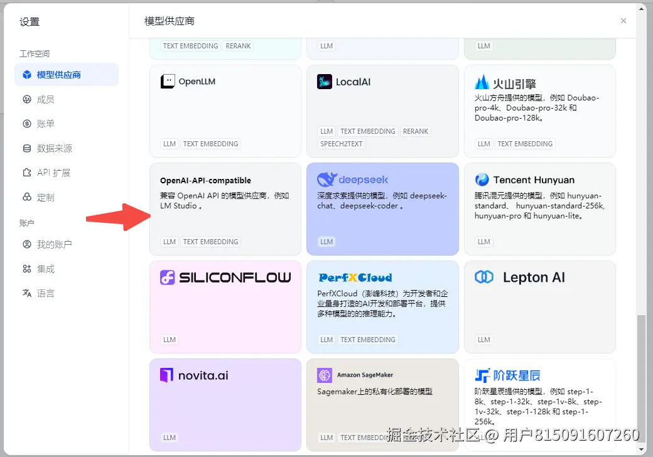653x457 pixels.
Task: Click RERANK tag on LocalAI card
Action: (415, 131)
